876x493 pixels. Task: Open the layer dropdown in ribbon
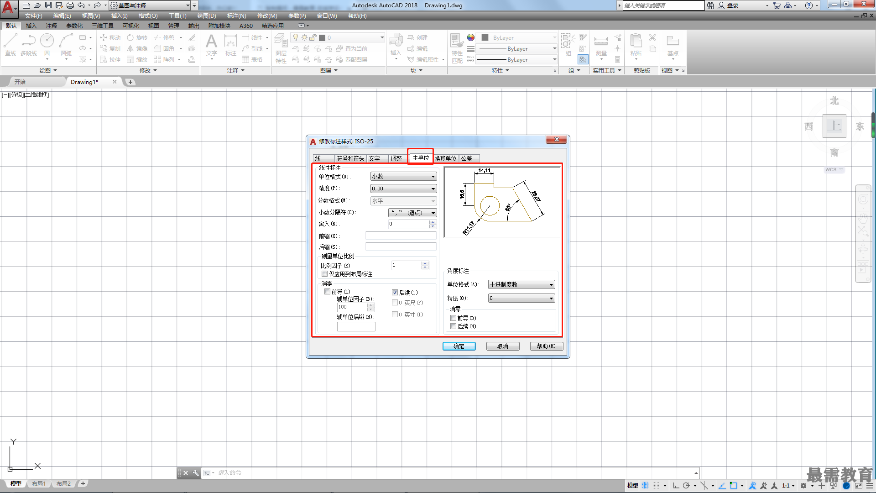coord(338,37)
